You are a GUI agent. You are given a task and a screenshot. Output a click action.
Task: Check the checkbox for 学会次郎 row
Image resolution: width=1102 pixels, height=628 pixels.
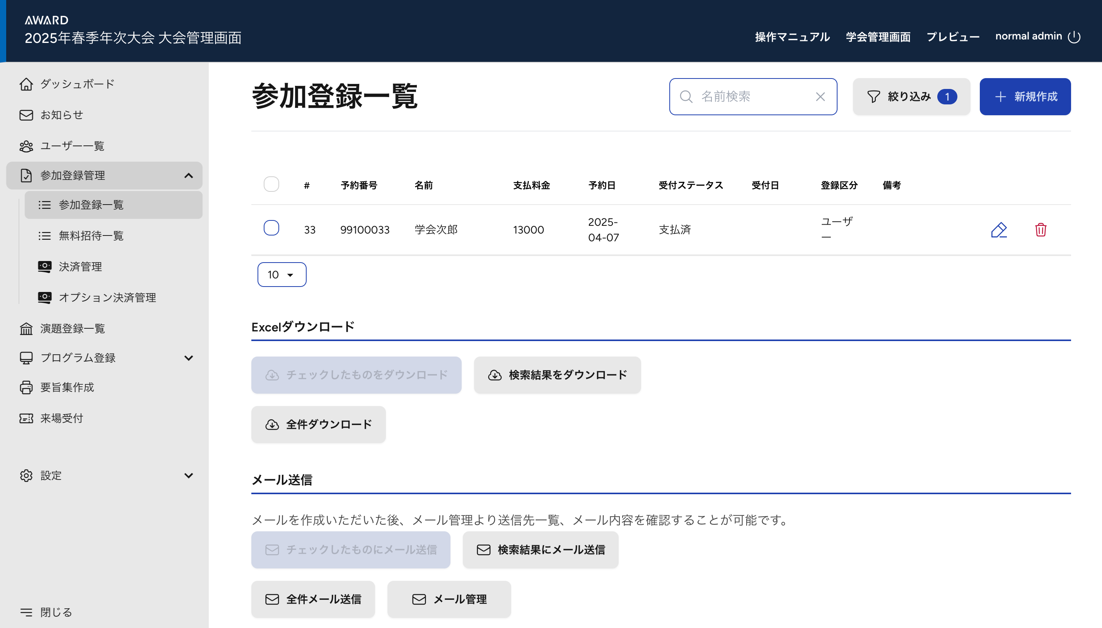click(271, 228)
